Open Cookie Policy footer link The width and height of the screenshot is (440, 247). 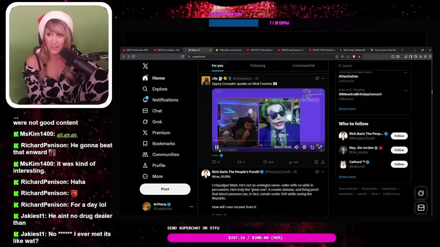tap(389, 189)
